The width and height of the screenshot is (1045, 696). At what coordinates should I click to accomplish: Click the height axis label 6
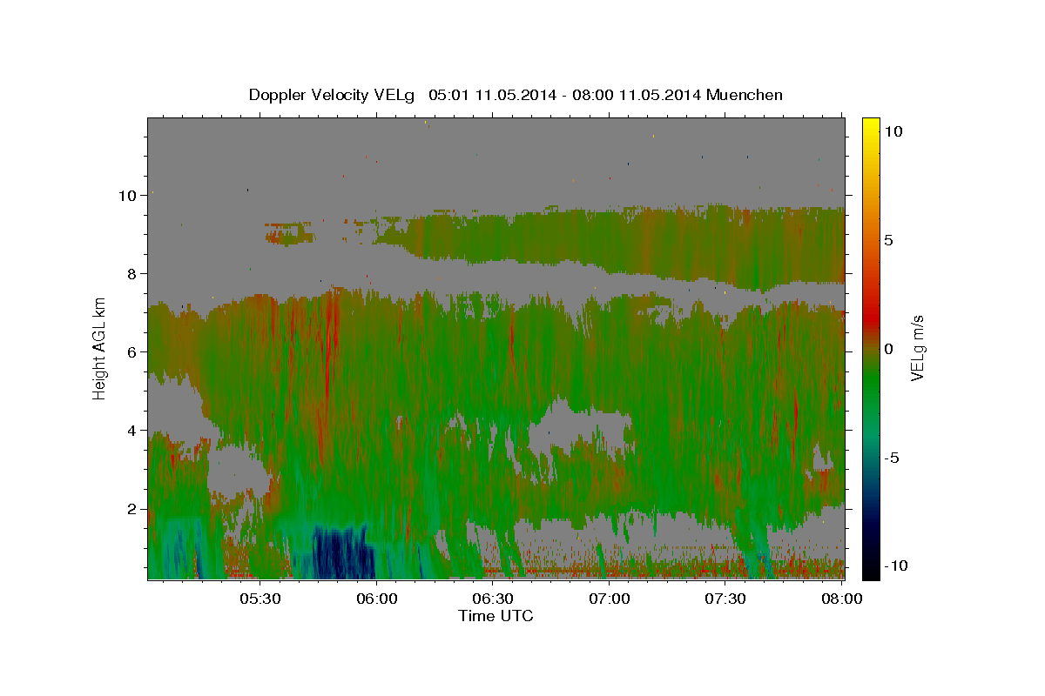tap(133, 351)
